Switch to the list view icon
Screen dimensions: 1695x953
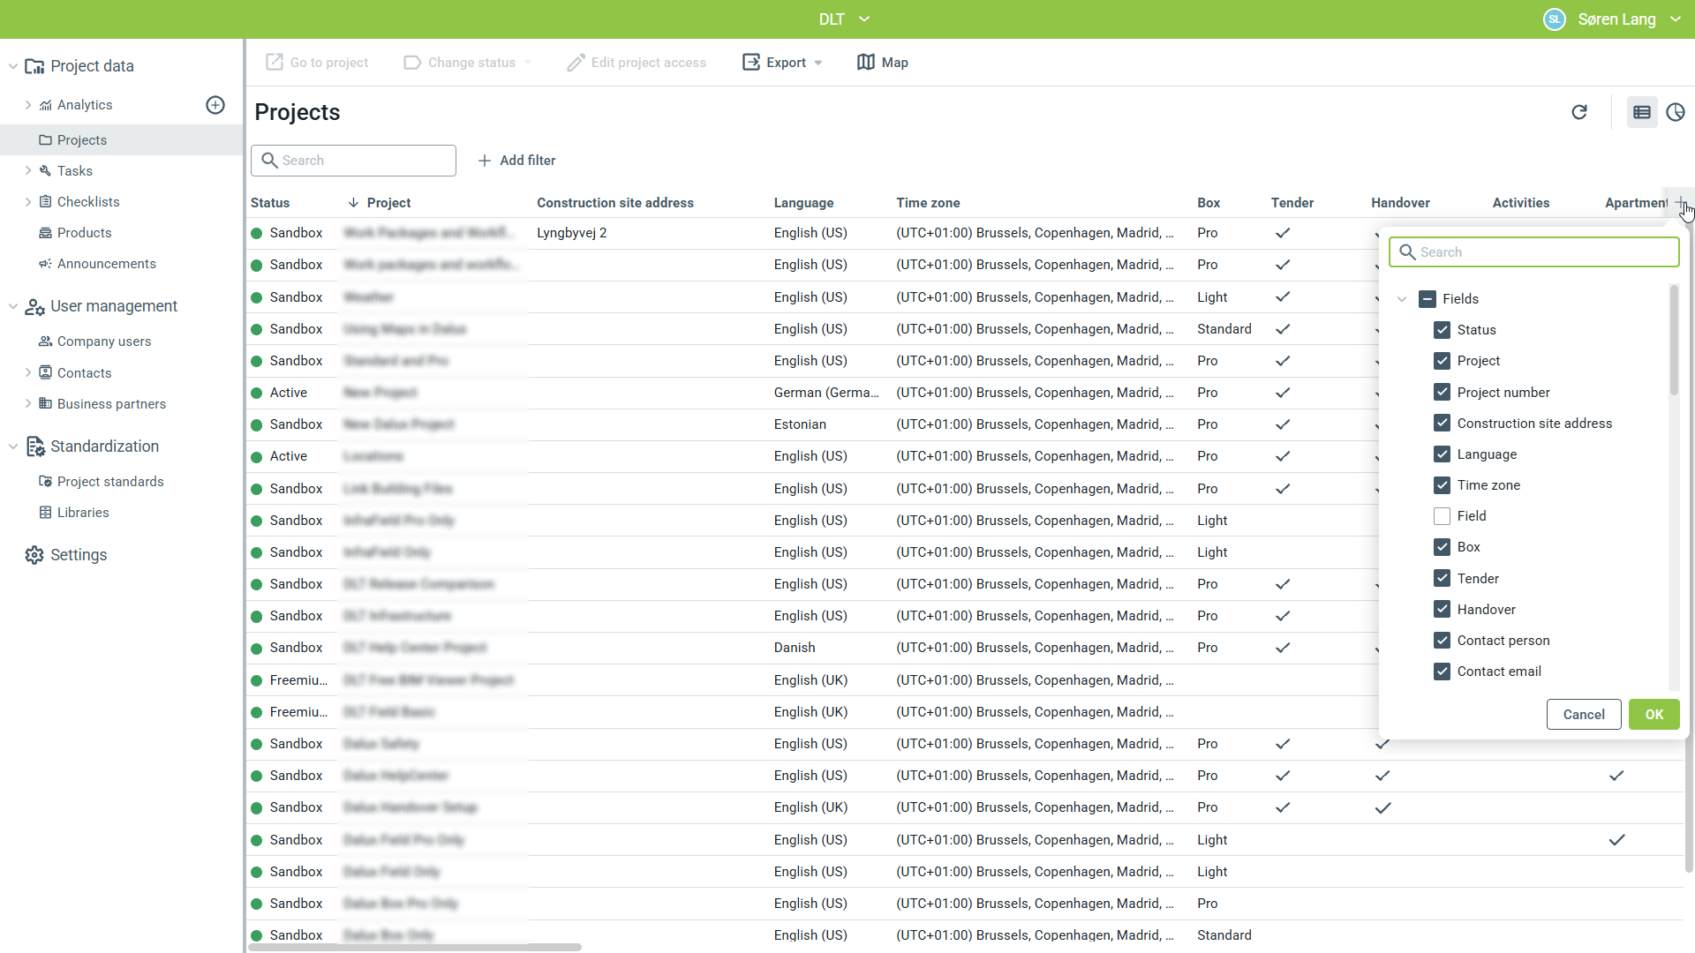click(1641, 112)
